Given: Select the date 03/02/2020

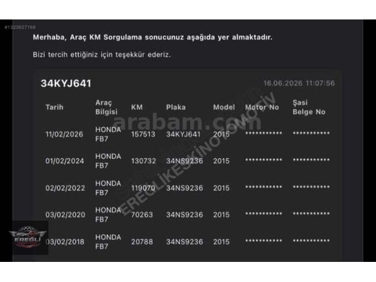Looking at the screenshot, I should click(x=65, y=215).
